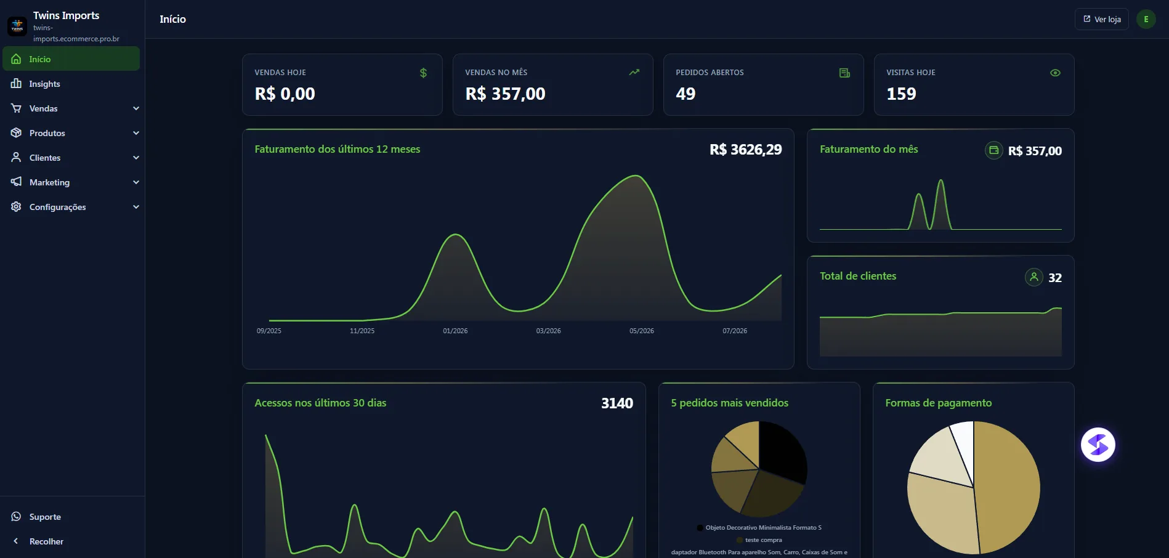Click the Recolher left arrow icon
The image size is (1169, 558).
pos(16,541)
